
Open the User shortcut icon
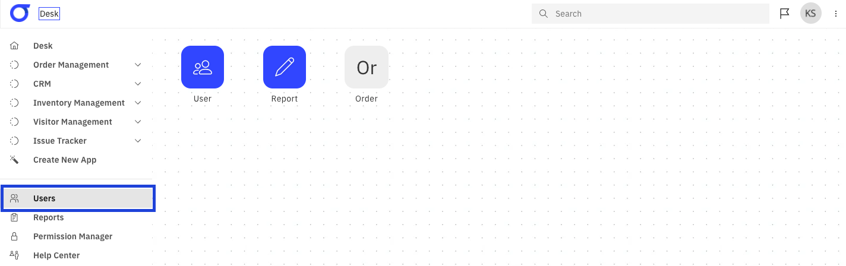[203, 67]
